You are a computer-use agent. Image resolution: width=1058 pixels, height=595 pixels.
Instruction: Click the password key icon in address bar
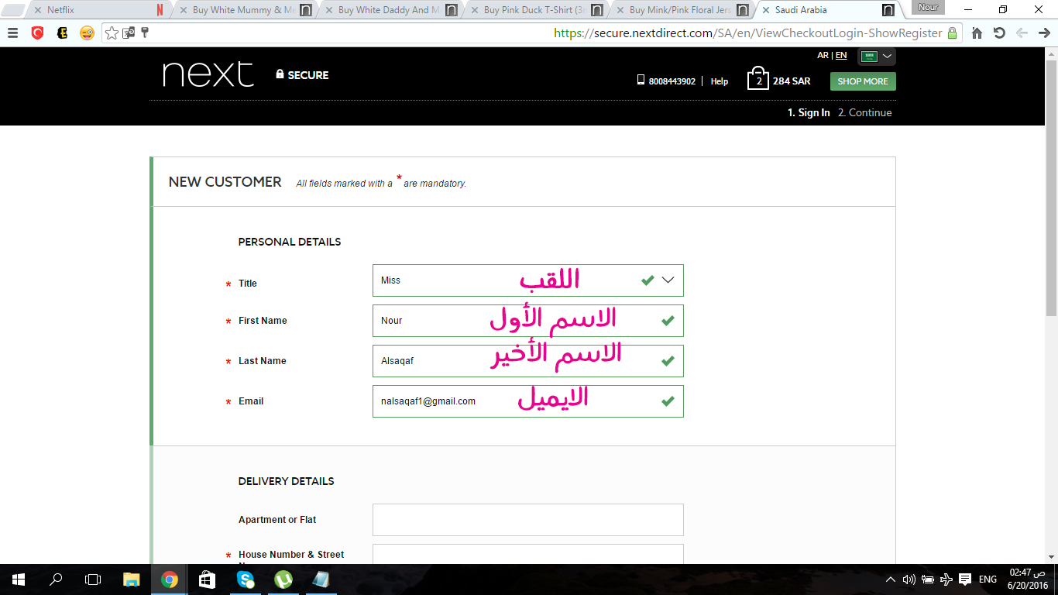[144, 34]
